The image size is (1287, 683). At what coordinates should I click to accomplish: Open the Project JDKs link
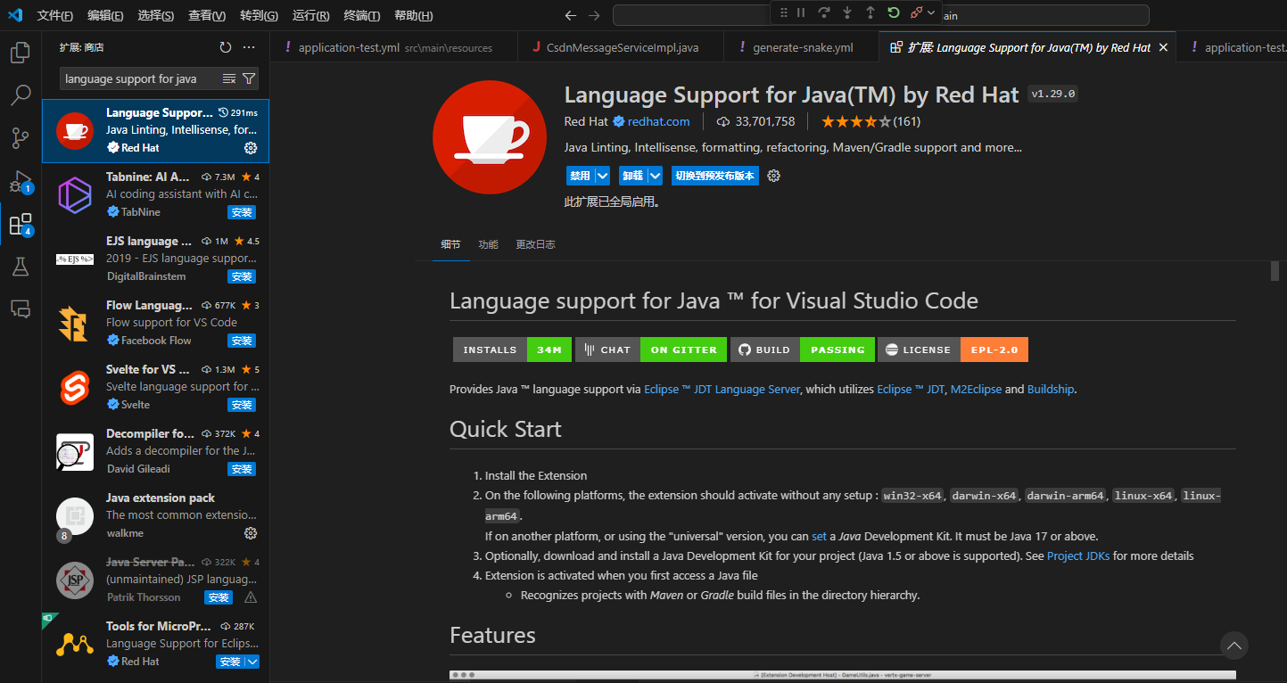click(x=1078, y=555)
